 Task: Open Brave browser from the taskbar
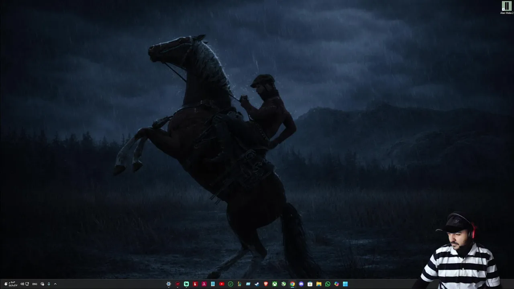pos(266,284)
